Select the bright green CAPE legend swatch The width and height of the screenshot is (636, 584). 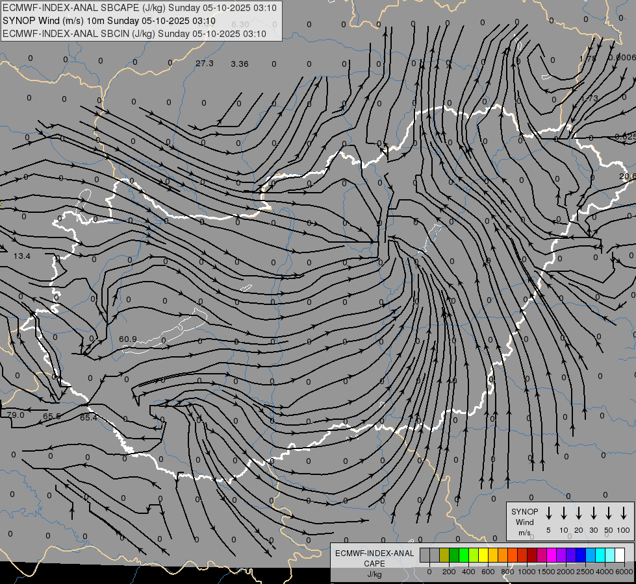464,555
